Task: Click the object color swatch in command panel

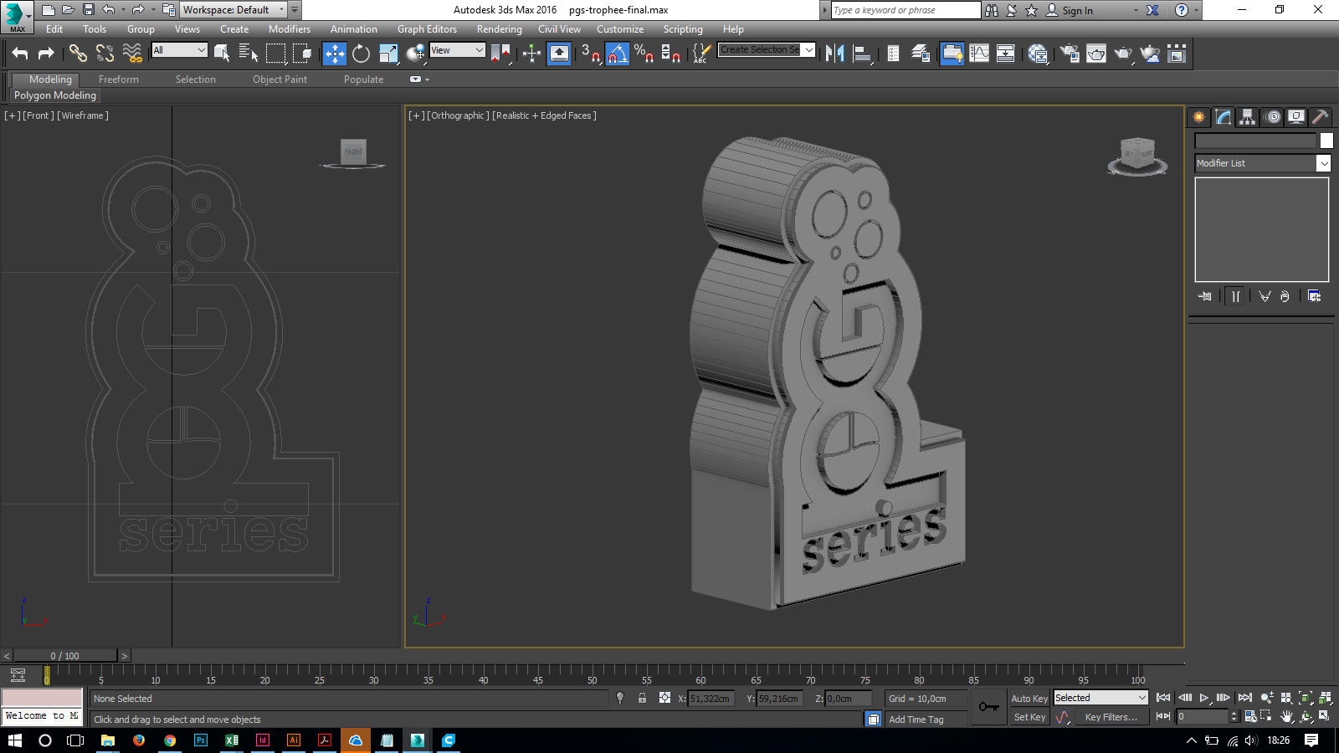Action: 1326,141
